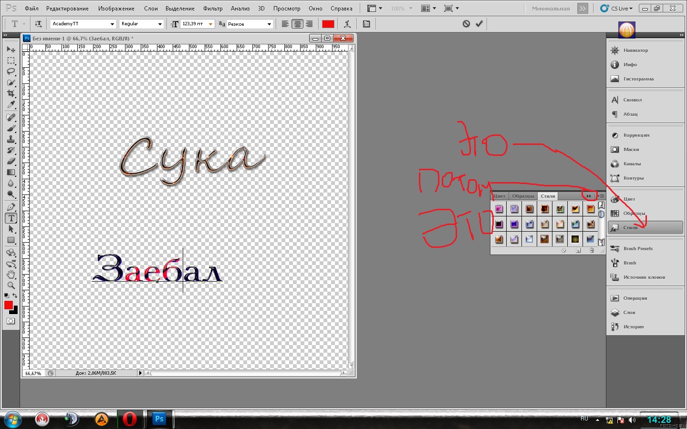Select the Horizontal Type tool

coord(11,218)
